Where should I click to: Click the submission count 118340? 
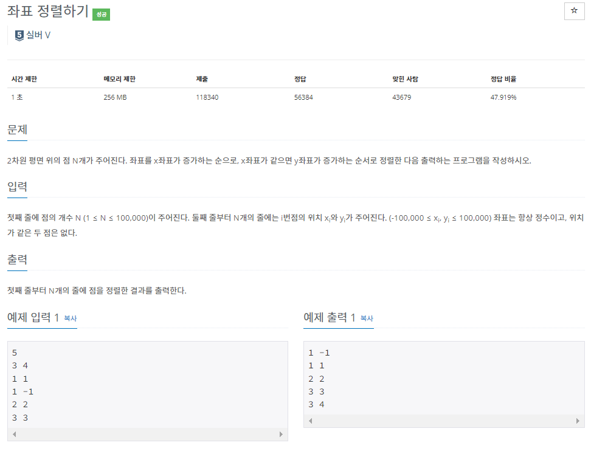click(x=207, y=97)
